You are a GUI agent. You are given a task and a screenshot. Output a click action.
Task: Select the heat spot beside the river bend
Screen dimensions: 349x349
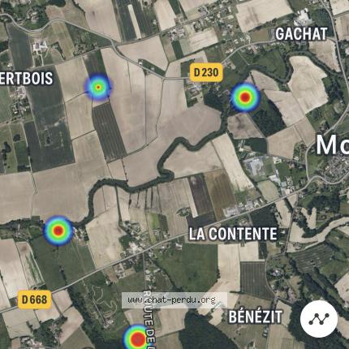point(58,231)
